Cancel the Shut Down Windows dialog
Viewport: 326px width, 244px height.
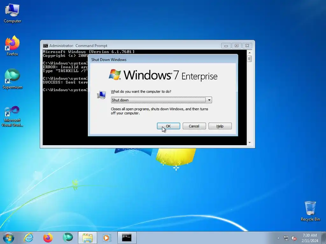tap(194, 126)
